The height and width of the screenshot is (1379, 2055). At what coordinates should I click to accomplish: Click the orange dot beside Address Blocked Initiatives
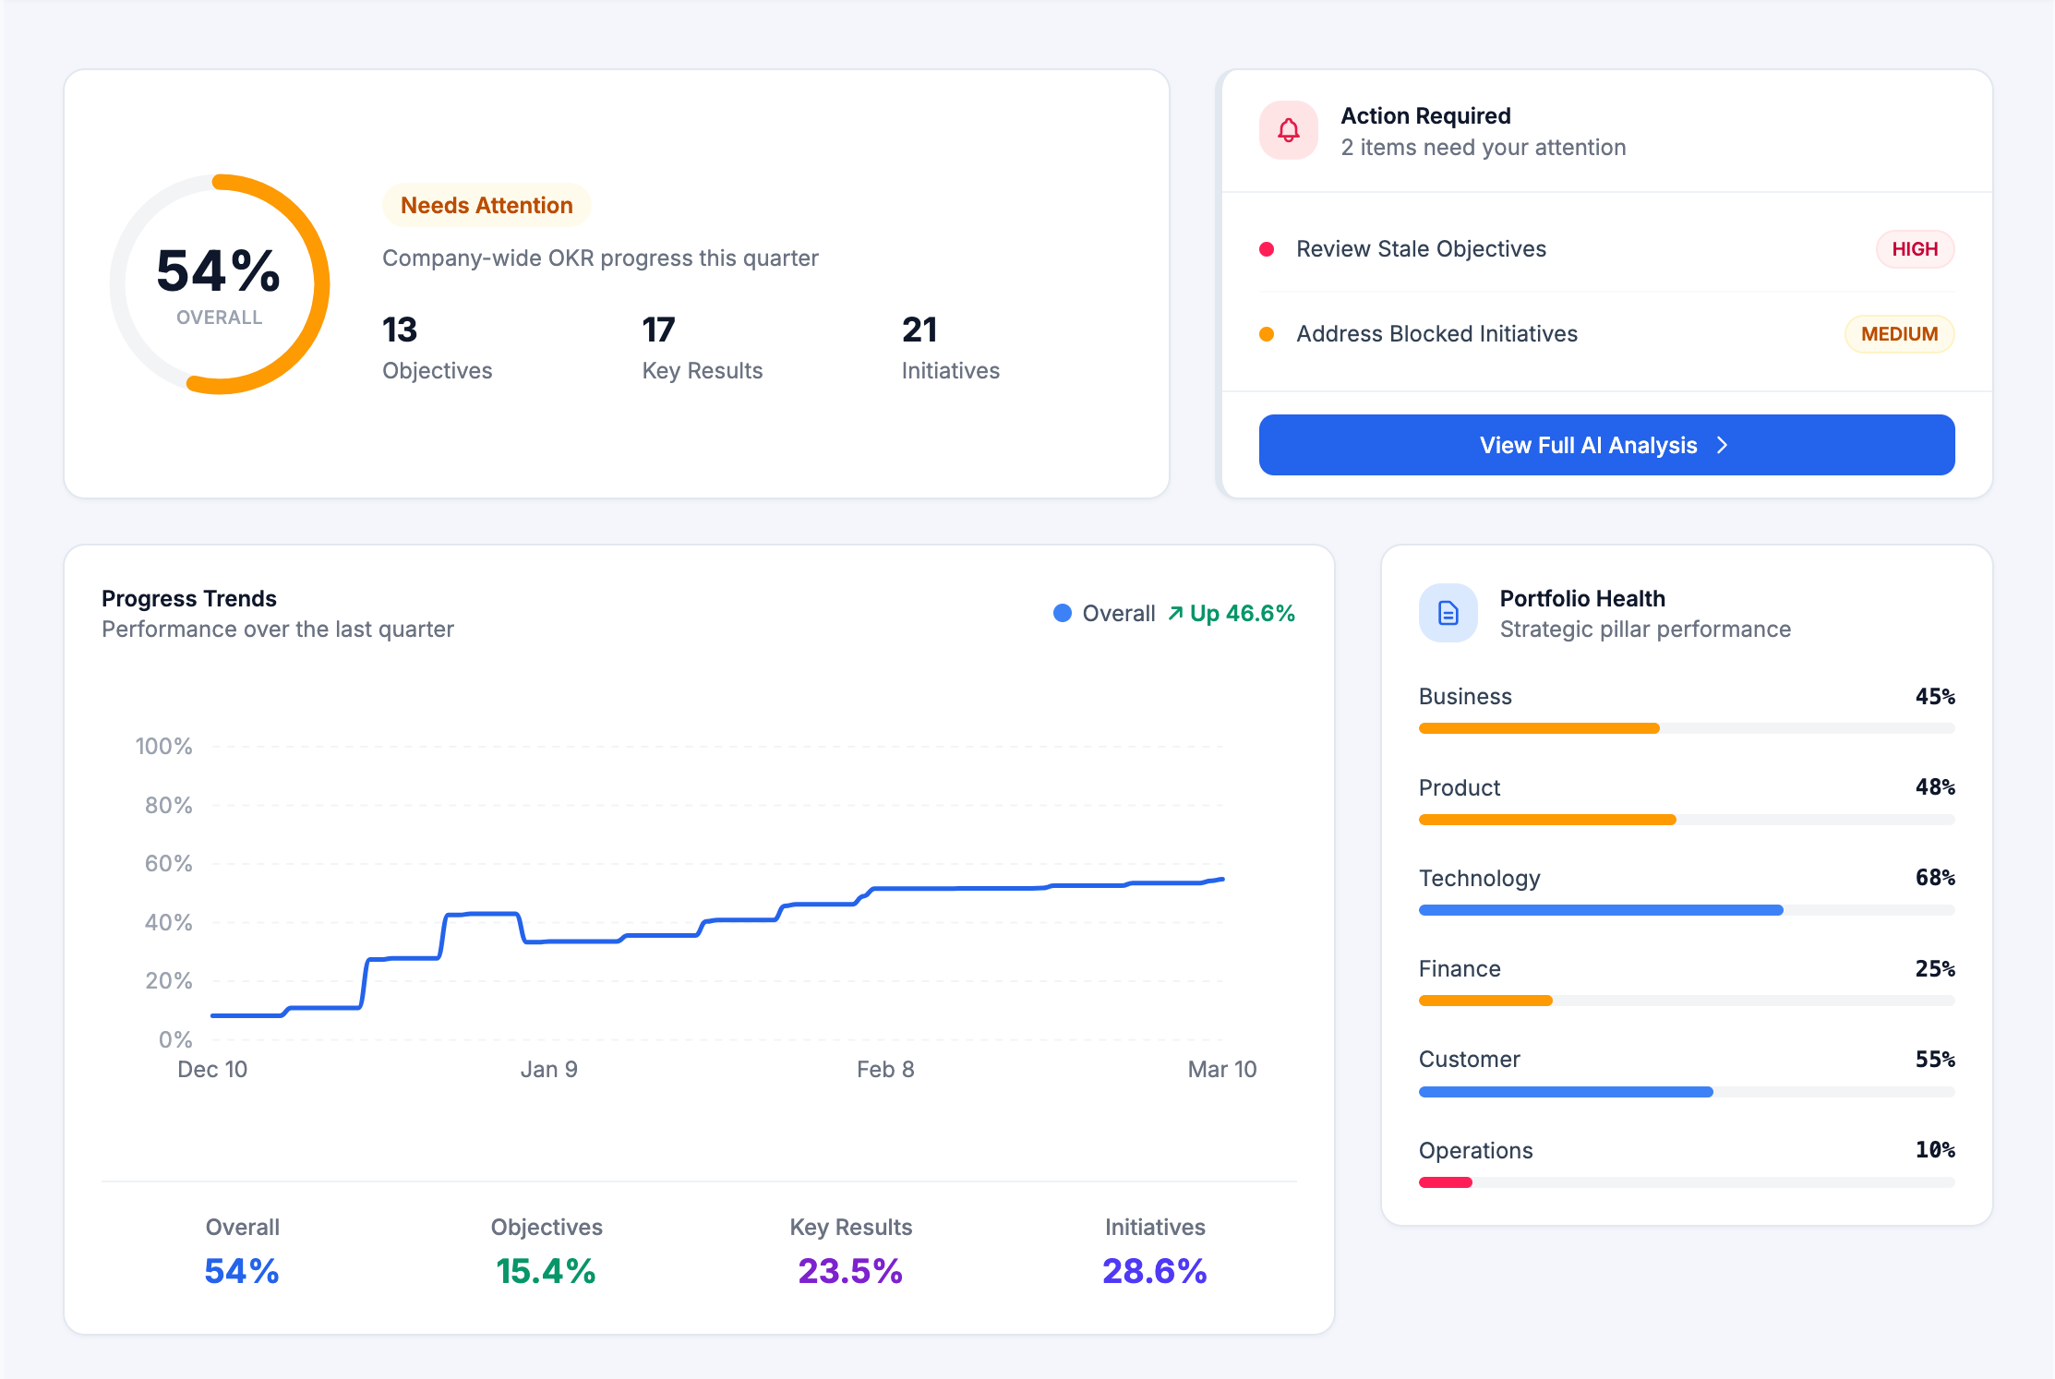click(1266, 333)
